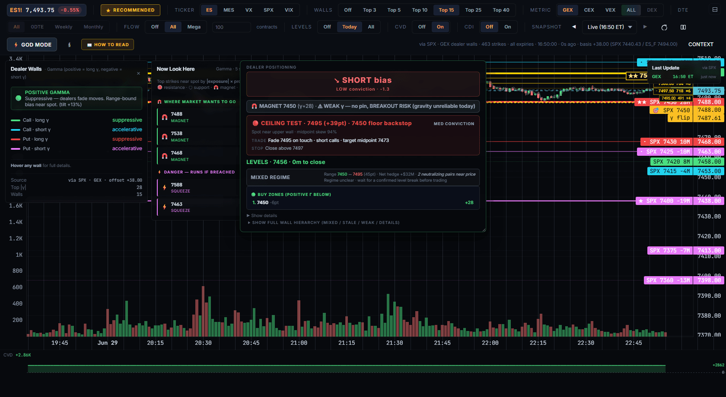726x397 pixels.
Task: Switch ticker to MES
Action: (229, 10)
